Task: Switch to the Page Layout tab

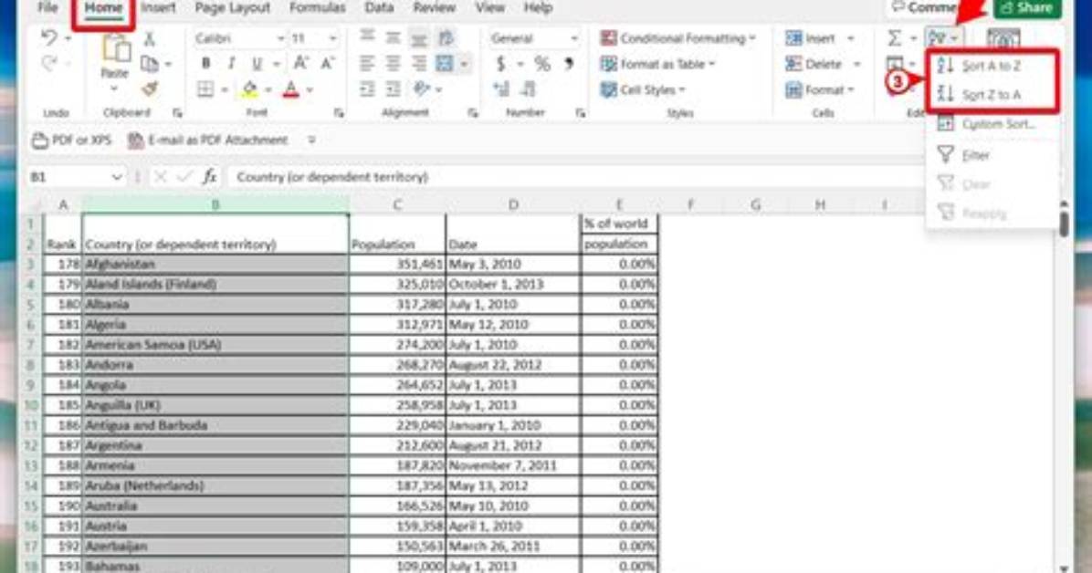Action: [232, 8]
